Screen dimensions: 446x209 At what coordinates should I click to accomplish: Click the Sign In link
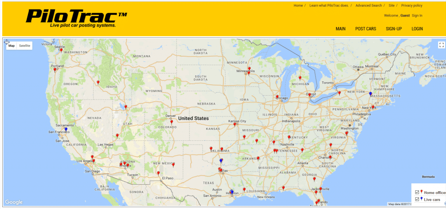point(417,16)
